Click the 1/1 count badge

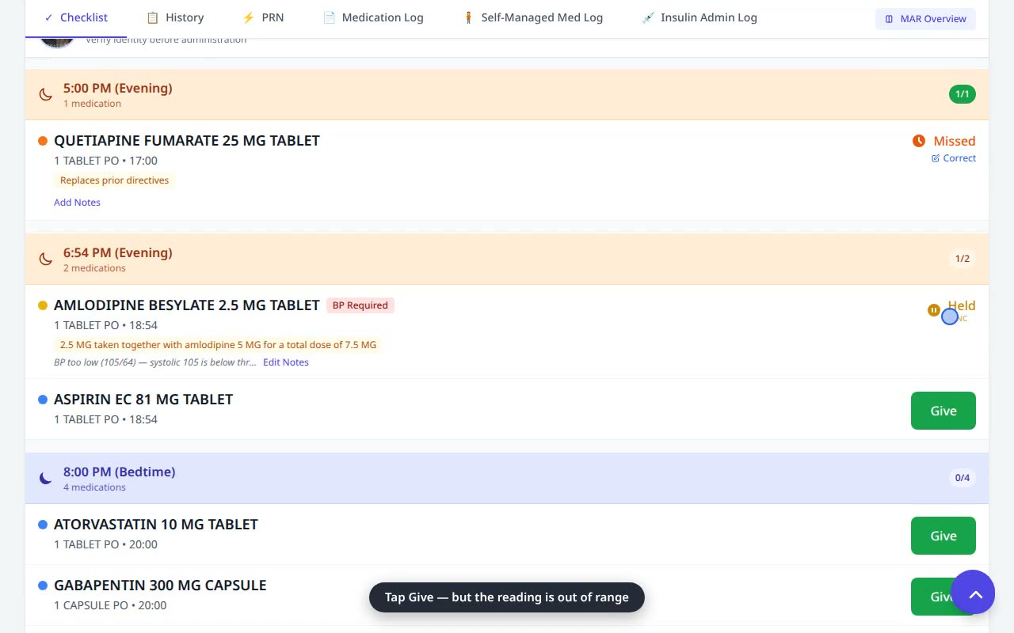962,94
